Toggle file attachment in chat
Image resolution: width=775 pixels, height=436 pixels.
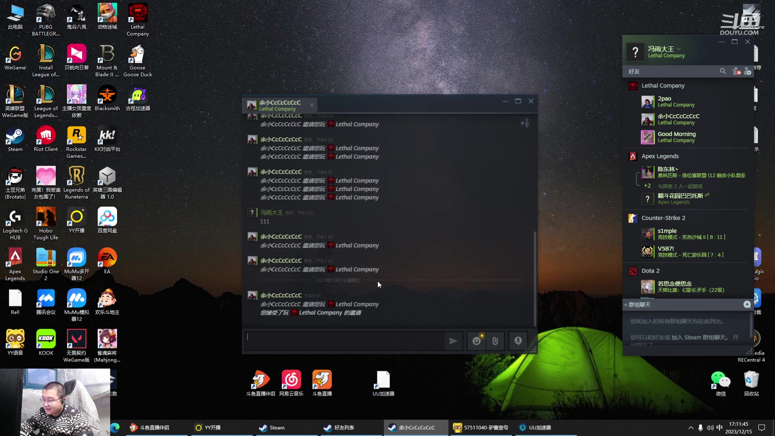[495, 340]
